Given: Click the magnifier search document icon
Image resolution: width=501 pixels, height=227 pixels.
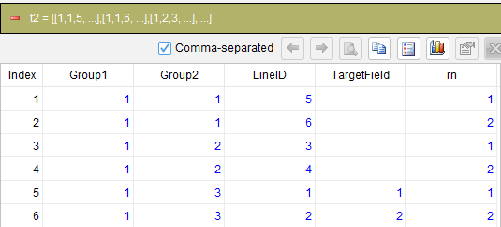Looking at the screenshot, I should (x=350, y=49).
